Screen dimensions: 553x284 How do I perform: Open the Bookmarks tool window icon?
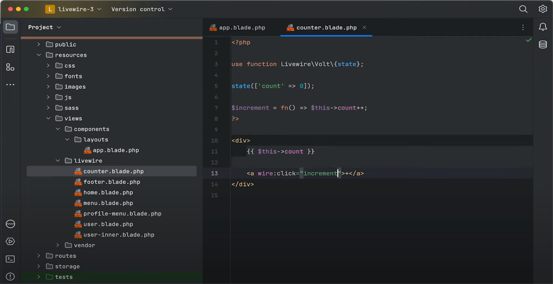[x=10, y=50]
